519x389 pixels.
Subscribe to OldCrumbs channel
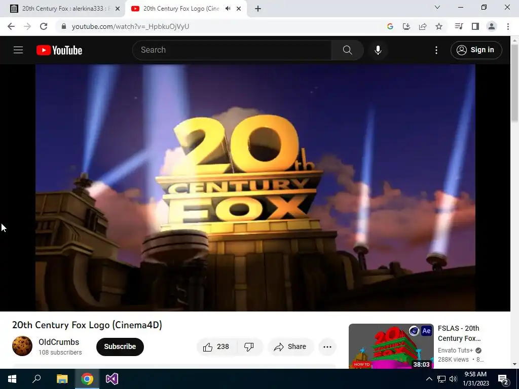[120, 346]
